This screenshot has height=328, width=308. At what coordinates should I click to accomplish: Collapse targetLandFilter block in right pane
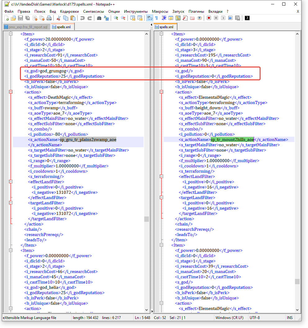(161, 198)
